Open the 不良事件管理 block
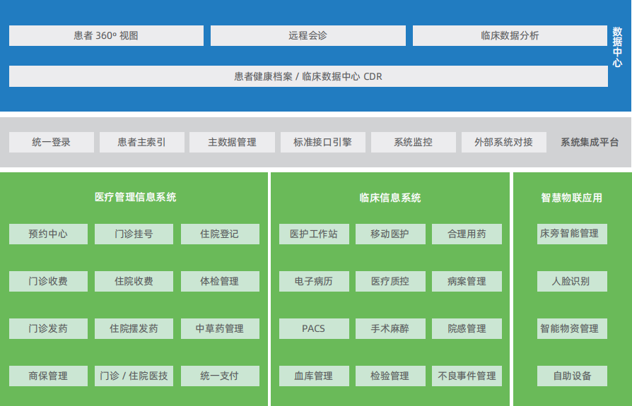 [467, 376]
